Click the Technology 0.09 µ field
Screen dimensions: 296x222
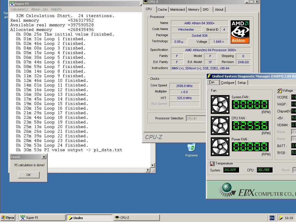(179, 42)
